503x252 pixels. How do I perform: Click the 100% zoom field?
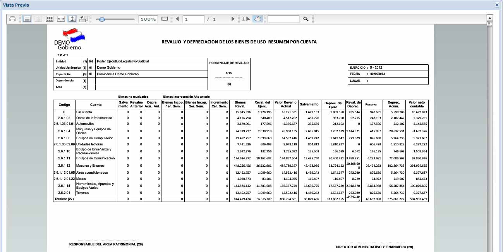pos(148,19)
